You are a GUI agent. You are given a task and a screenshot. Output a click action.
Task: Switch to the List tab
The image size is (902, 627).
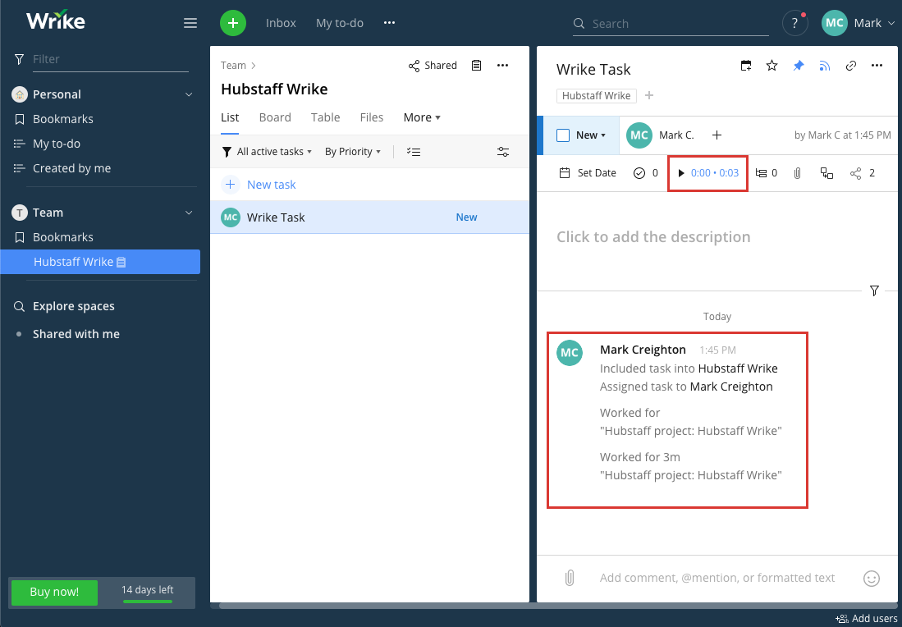pos(230,117)
